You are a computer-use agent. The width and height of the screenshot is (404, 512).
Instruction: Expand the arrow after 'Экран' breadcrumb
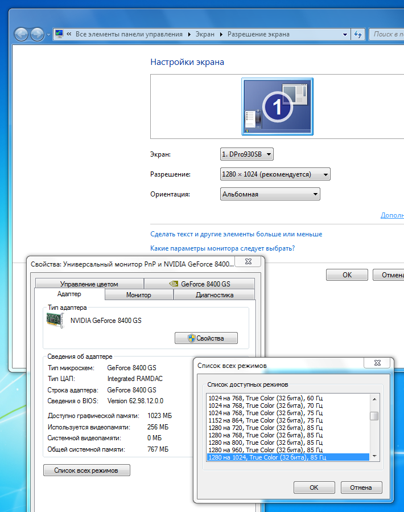pos(221,34)
